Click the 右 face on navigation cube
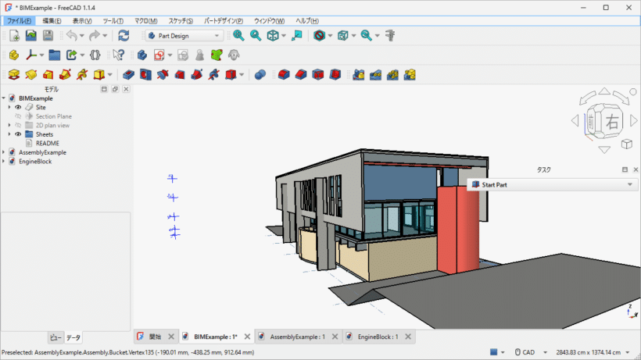This screenshot has height=360, width=641. [612, 122]
